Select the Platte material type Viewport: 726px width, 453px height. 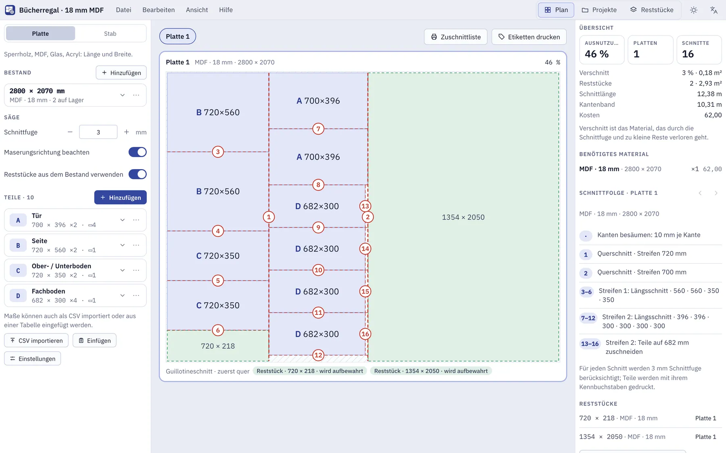(40, 33)
